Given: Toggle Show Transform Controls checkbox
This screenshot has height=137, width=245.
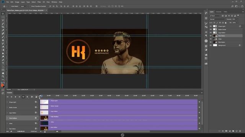Looking at the screenshot, I should (30, 6).
